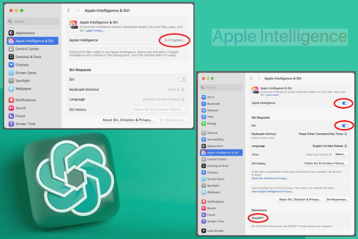
Task: Select Screen Saver in the In Progress window
Action: [23, 73]
